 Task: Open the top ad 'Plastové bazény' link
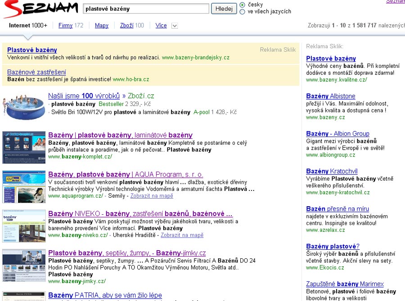click(x=32, y=50)
